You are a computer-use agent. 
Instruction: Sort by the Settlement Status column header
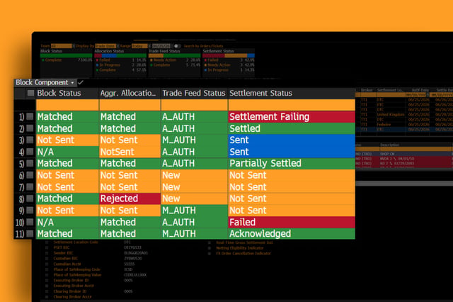260,93
